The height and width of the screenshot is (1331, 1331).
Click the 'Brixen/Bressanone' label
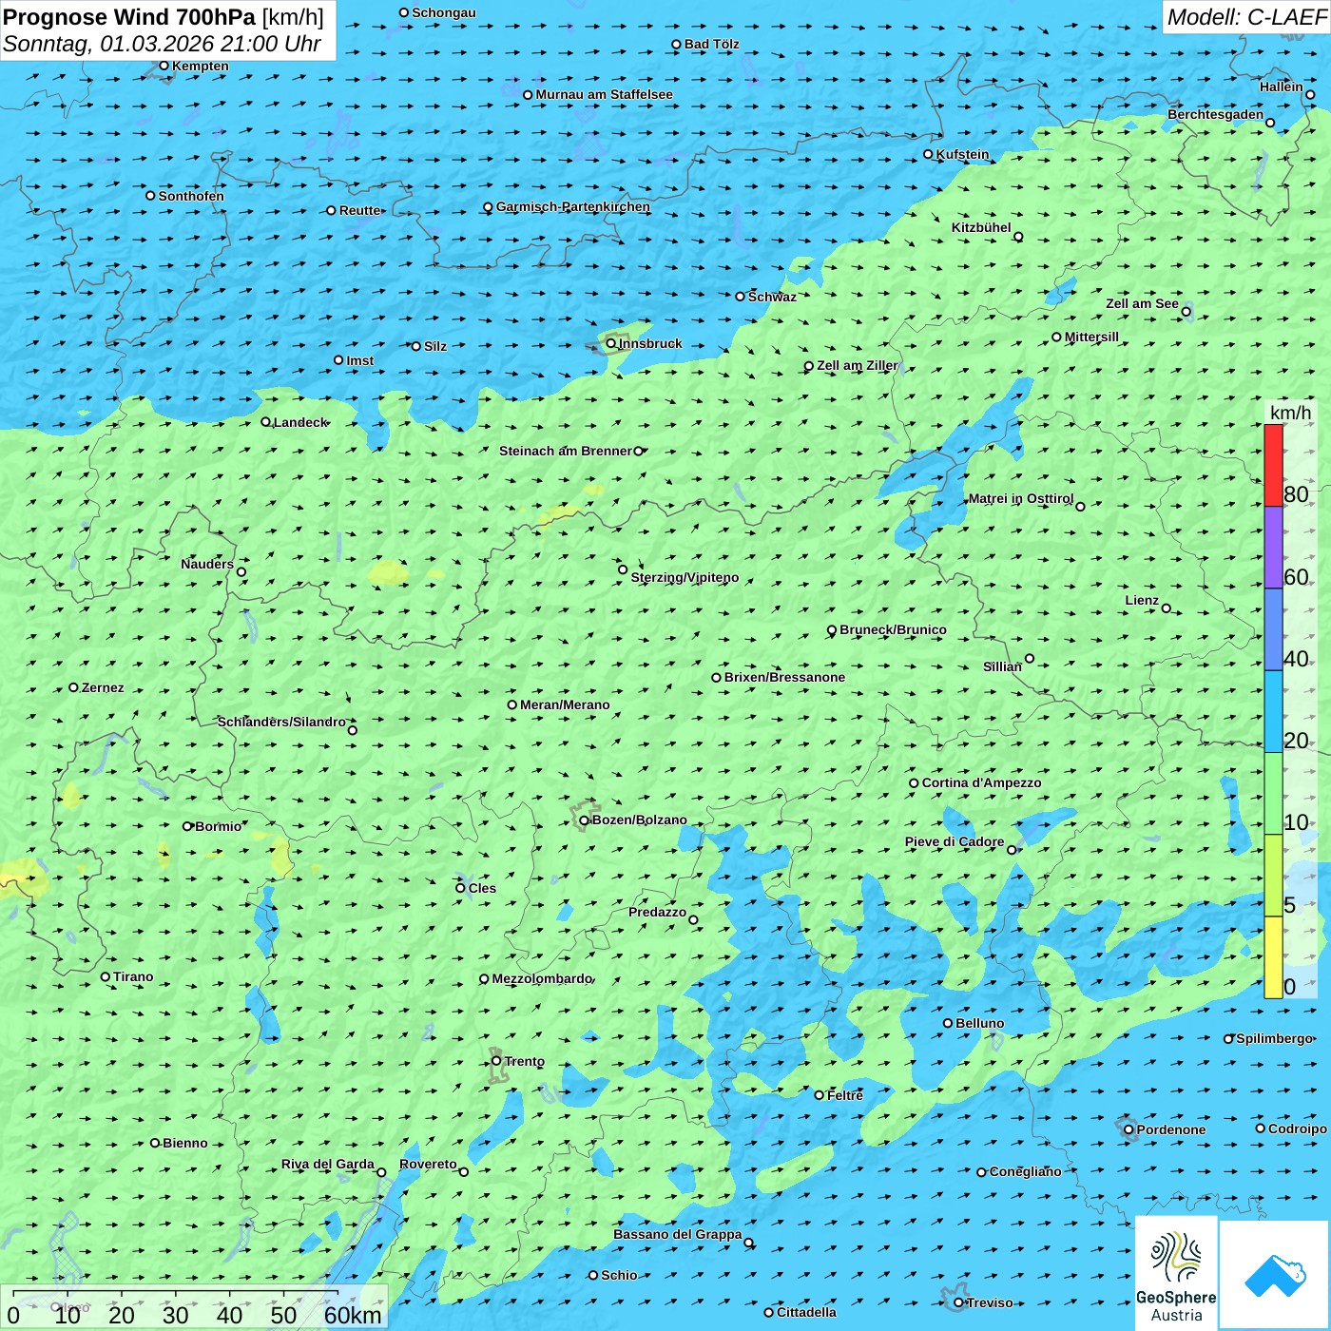[x=784, y=677]
